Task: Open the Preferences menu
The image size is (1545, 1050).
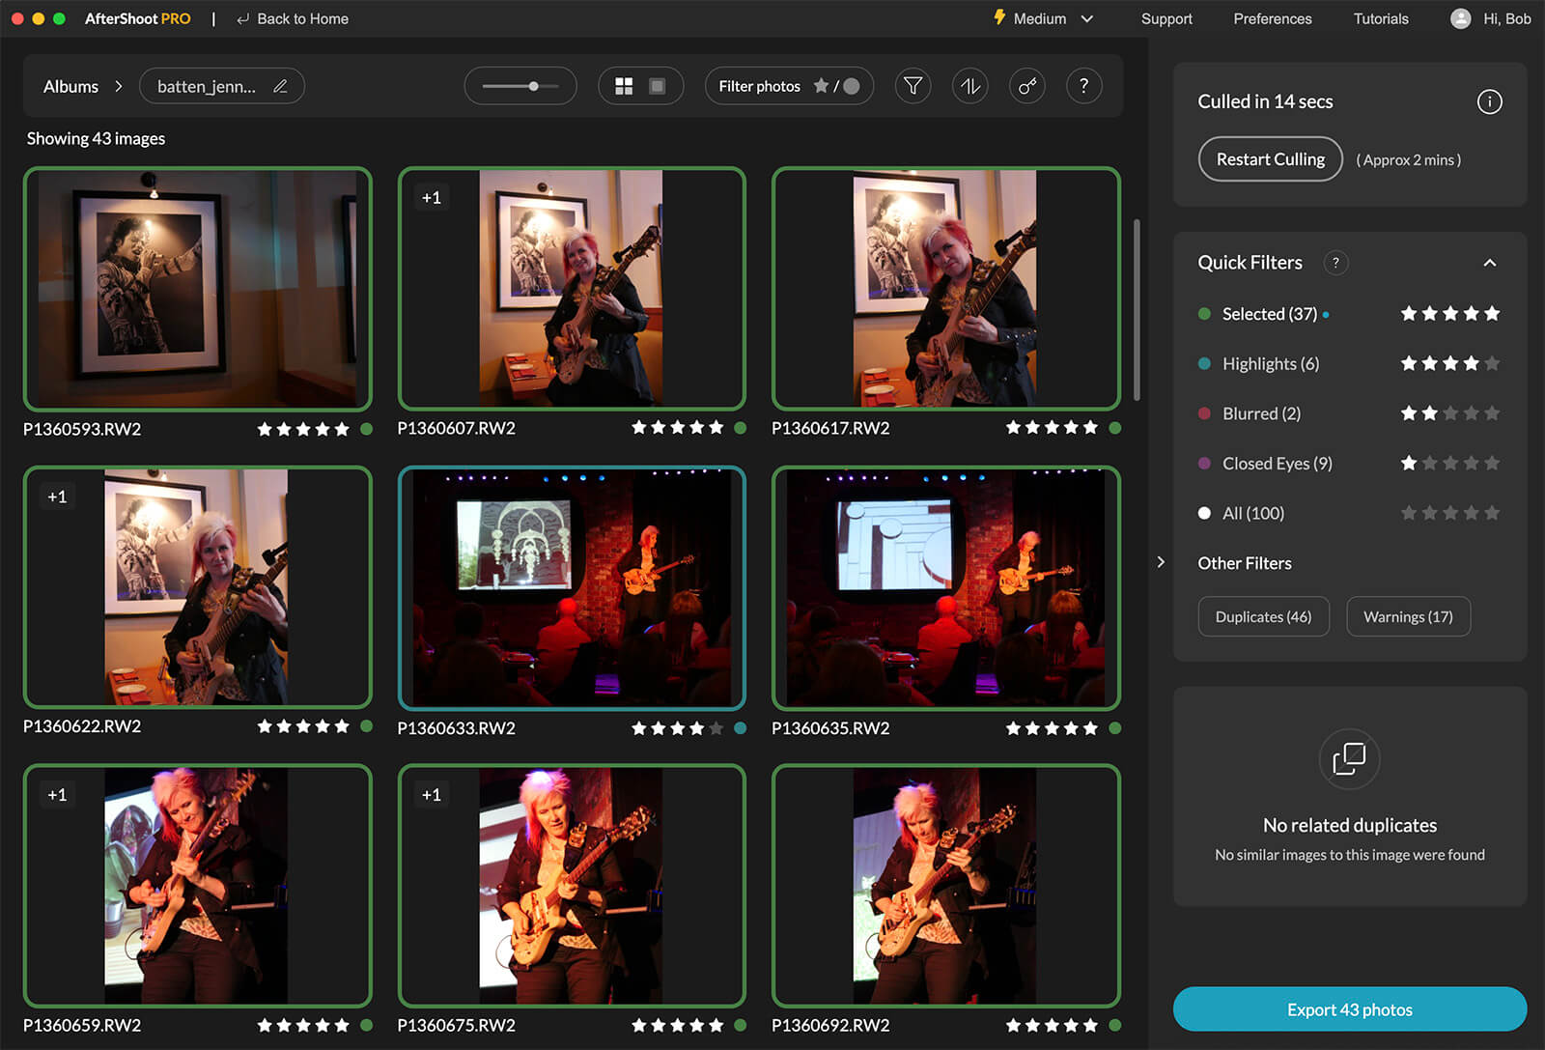Action: pos(1272,18)
